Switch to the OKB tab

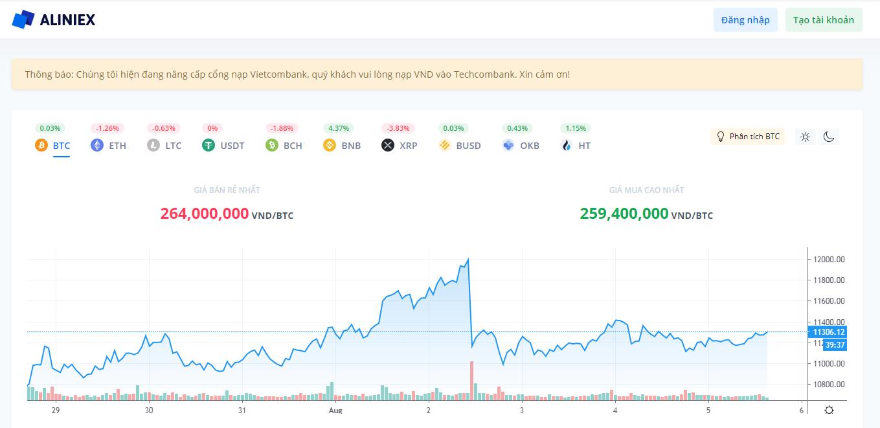521,146
